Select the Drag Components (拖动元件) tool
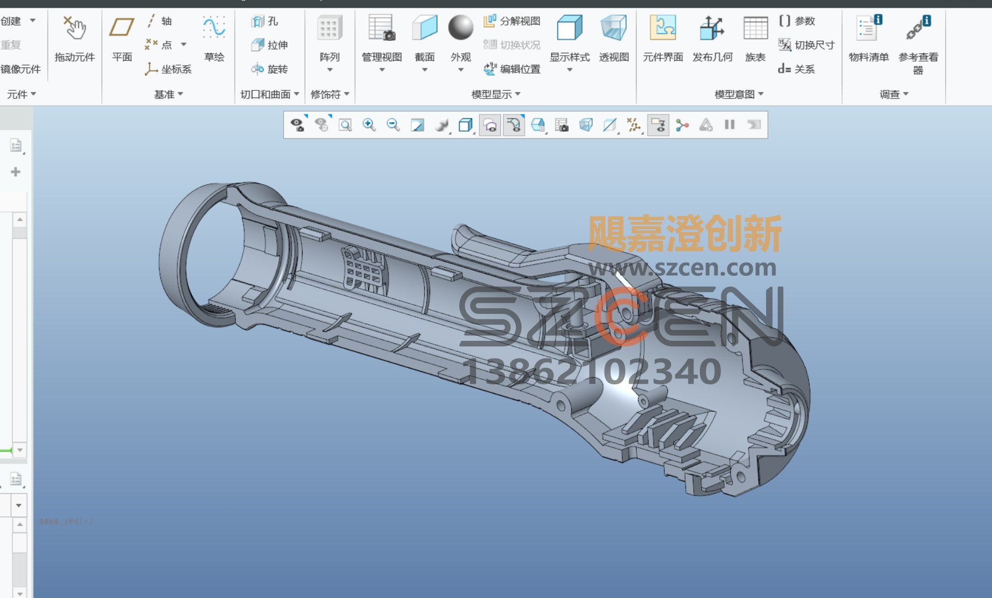Image resolution: width=992 pixels, height=598 pixels. tap(74, 39)
